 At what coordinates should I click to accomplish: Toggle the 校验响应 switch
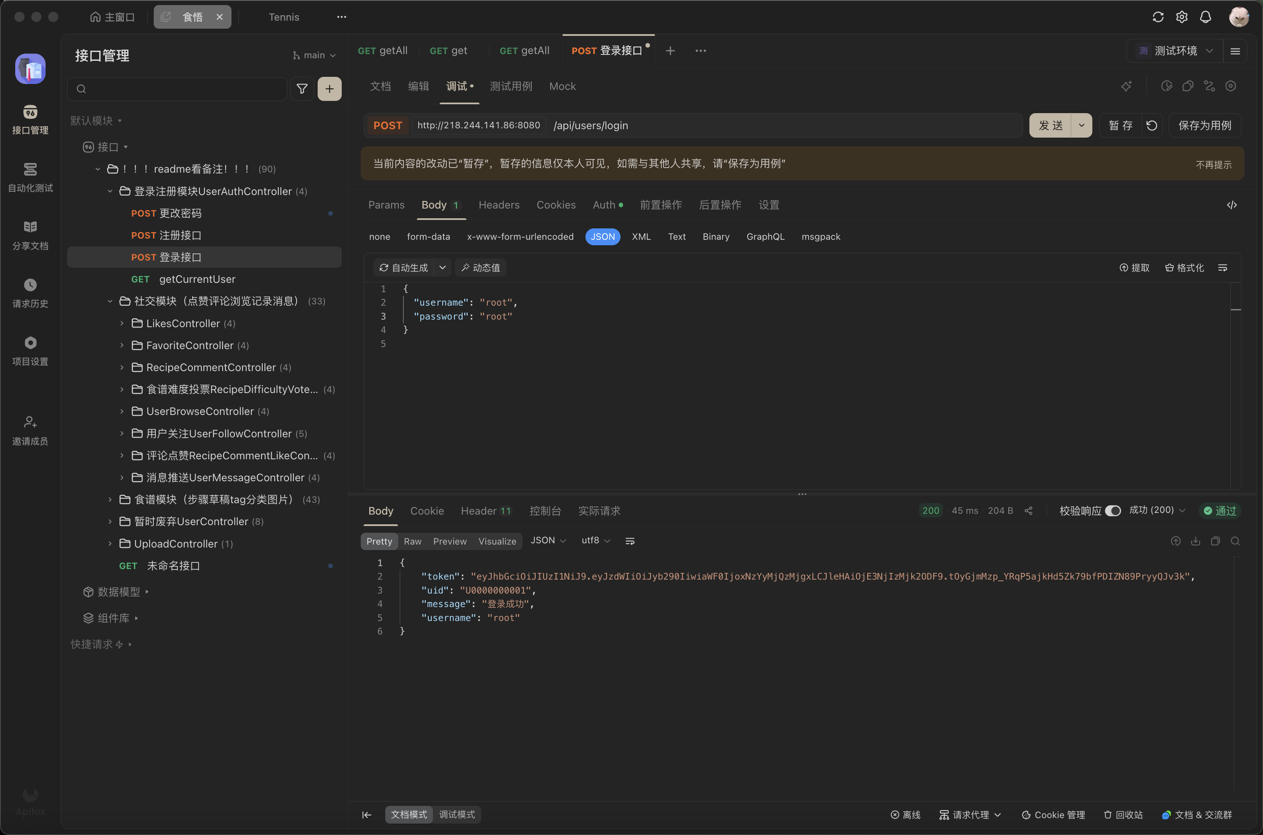[1112, 511]
